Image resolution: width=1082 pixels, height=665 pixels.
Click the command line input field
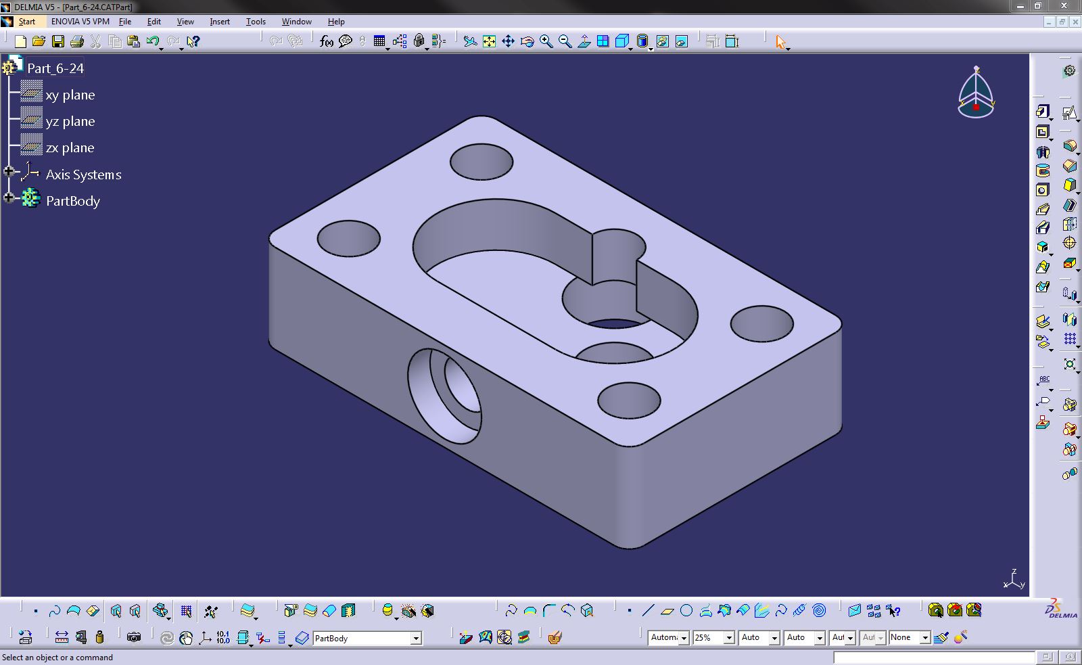[934, 658]
